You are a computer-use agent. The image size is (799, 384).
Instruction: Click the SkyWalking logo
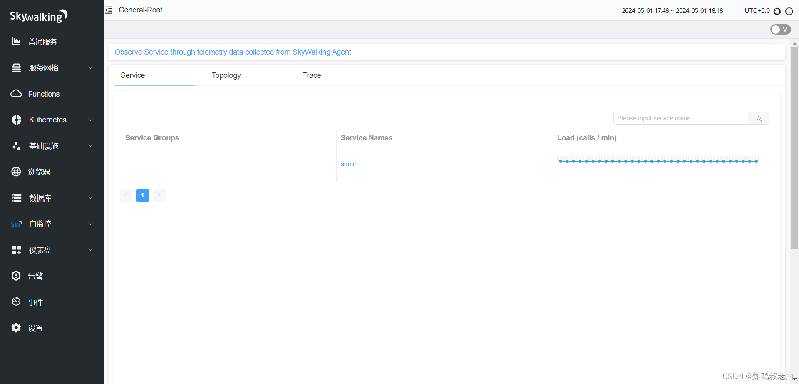39,16
